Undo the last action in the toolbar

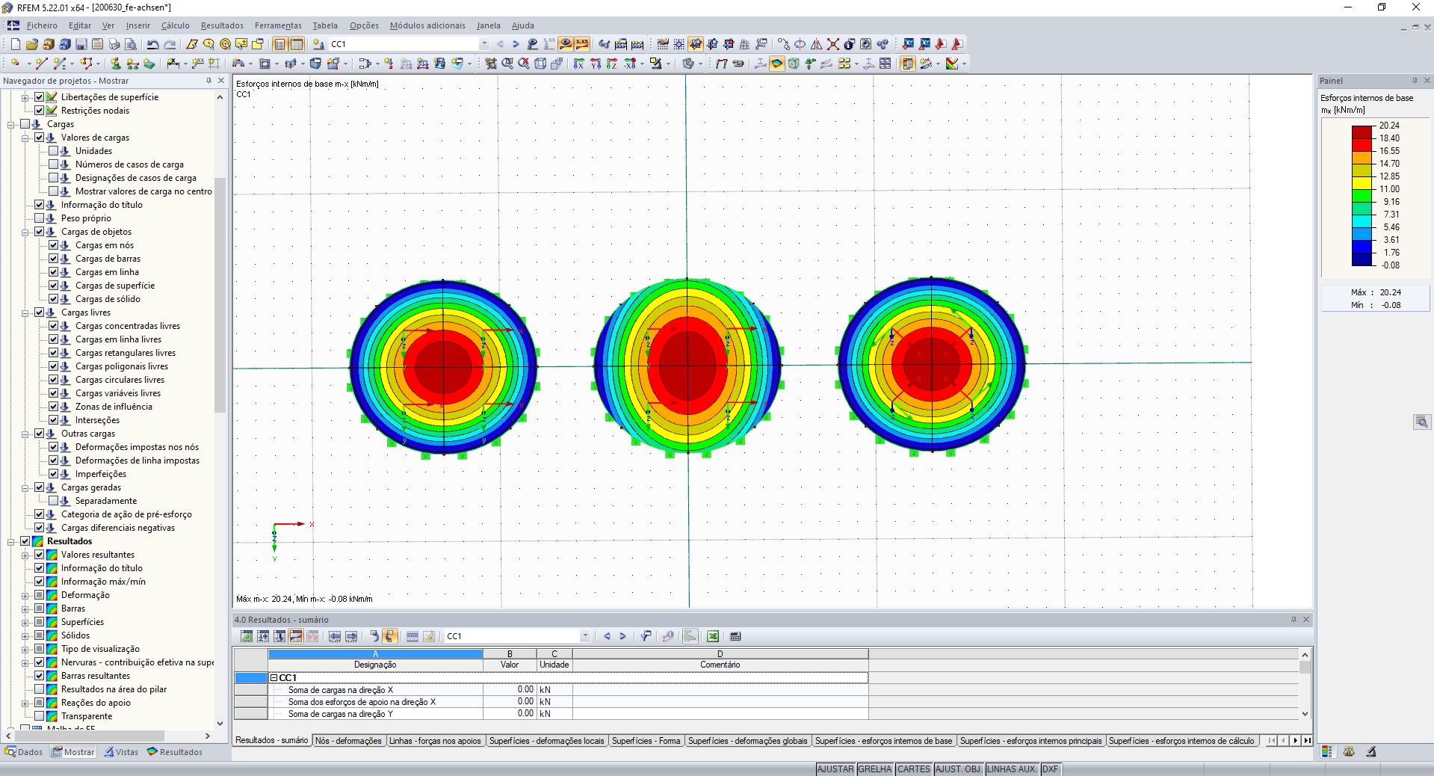point(152,44)
